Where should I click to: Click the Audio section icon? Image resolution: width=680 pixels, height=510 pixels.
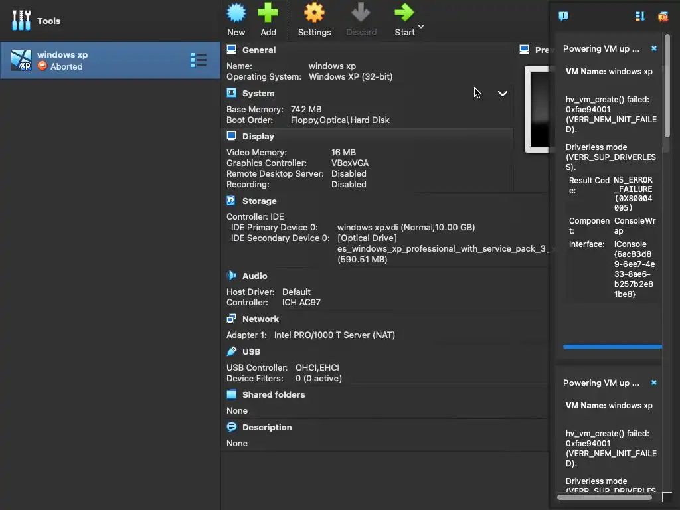(x=232, y=276)
